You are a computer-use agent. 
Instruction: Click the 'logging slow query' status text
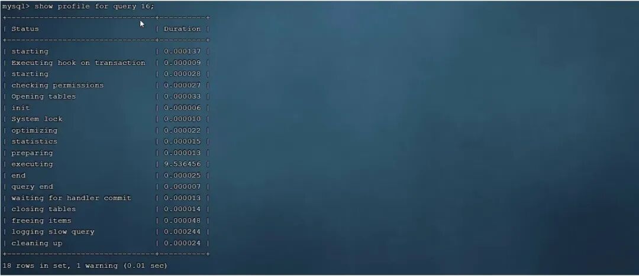53,232
